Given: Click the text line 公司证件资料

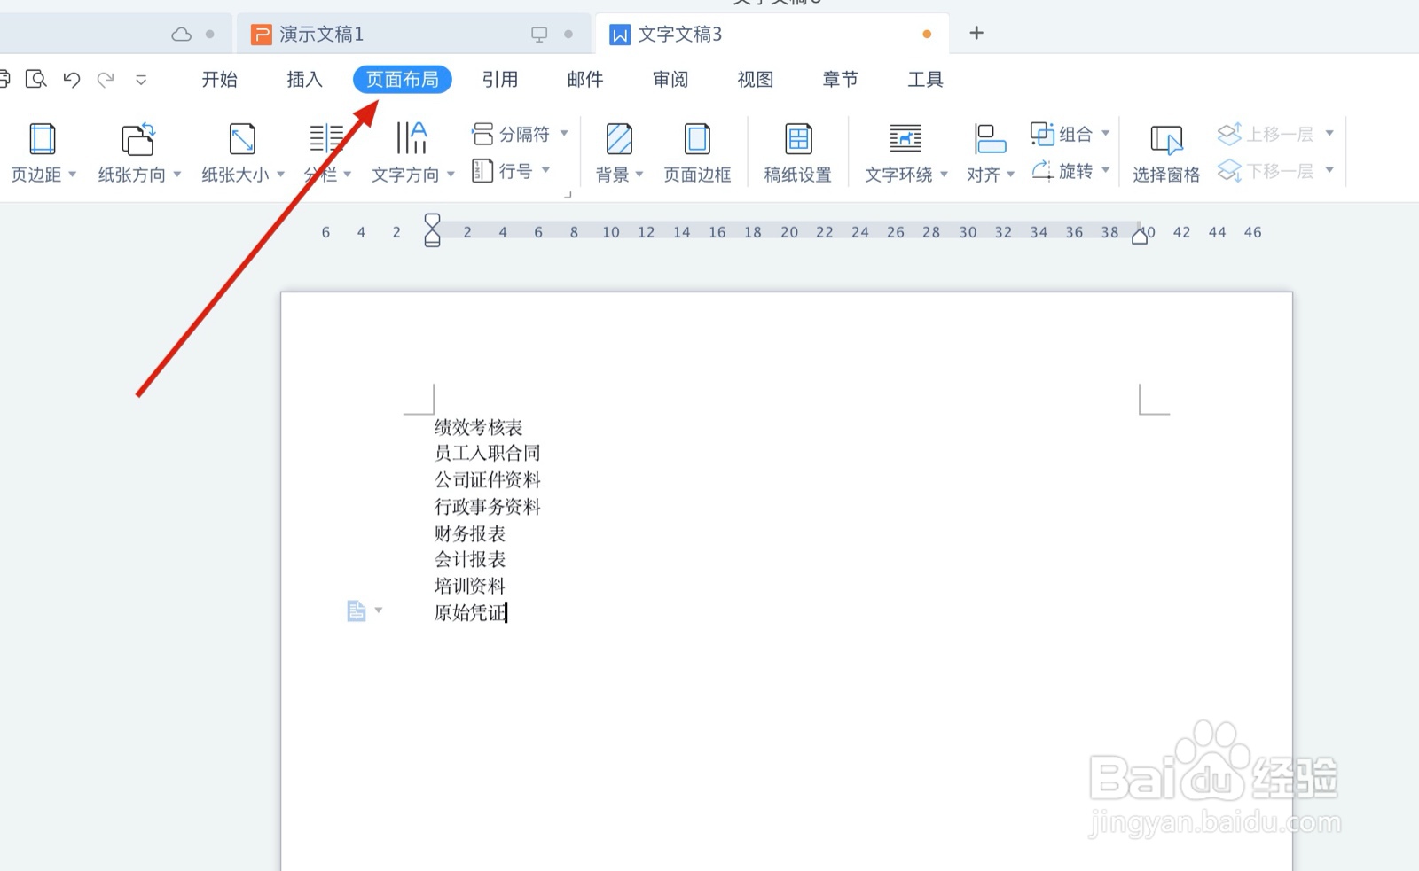Looking at the screenshot, I should coord(487,479).
